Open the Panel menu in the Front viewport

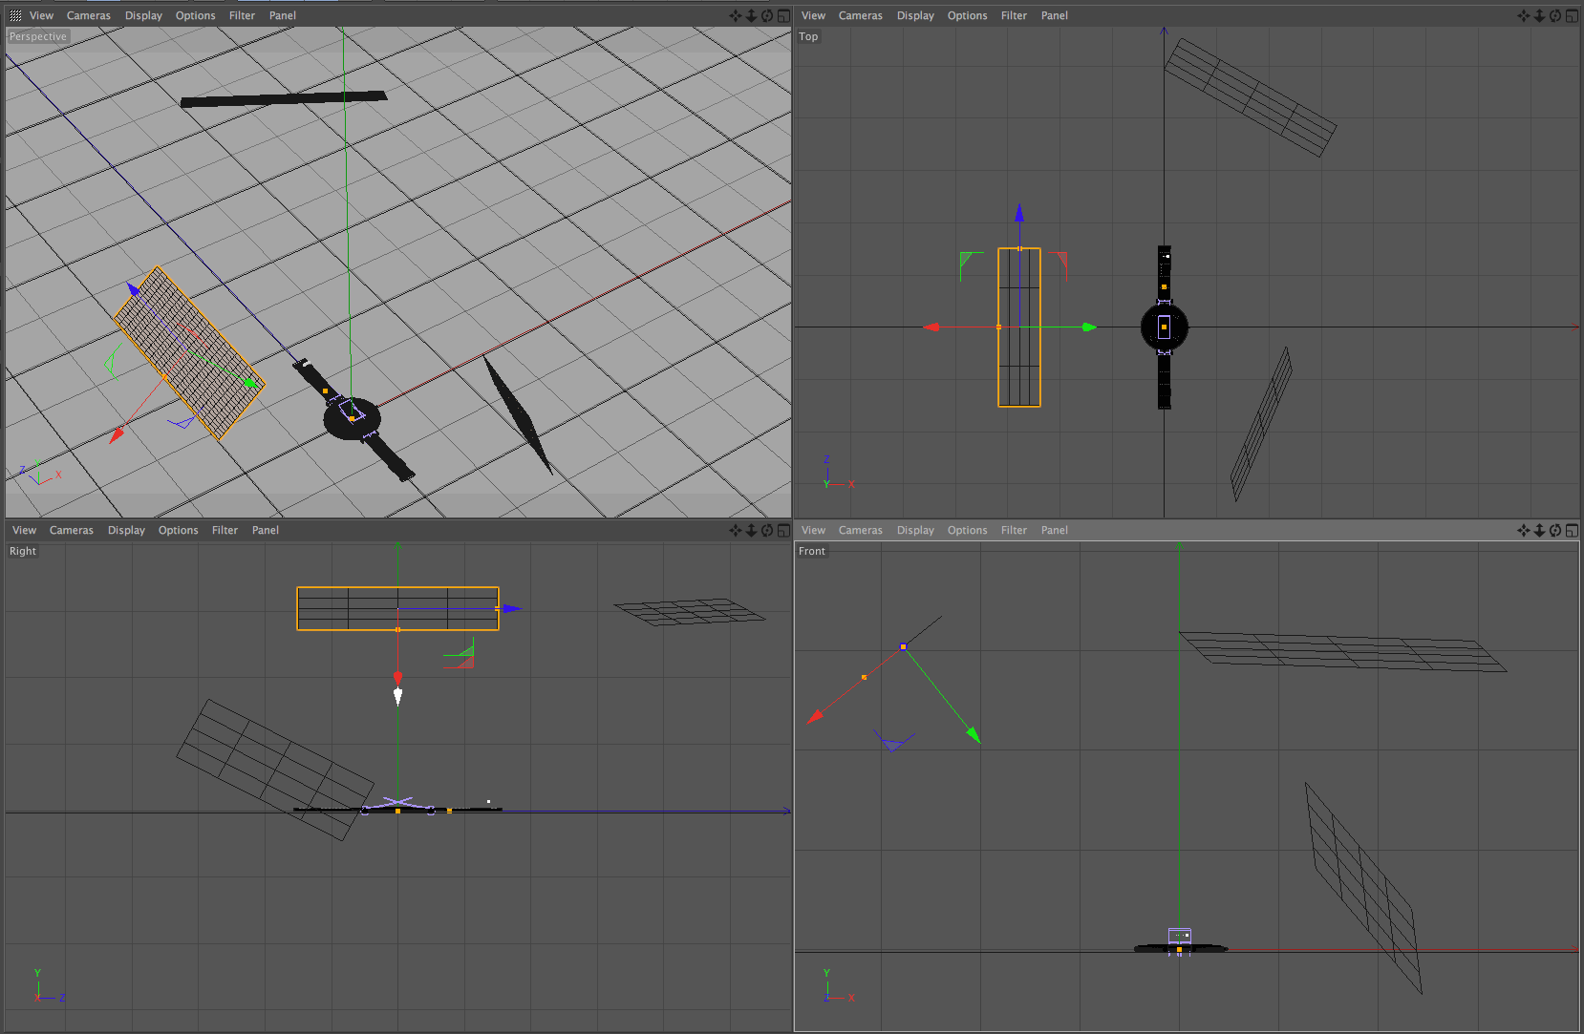point(1054,530)
